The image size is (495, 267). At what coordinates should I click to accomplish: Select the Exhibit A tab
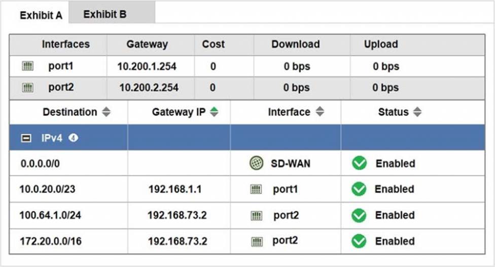(41, 15)
